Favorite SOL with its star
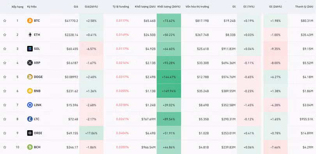The width and height of the screenshot is (316, 154). 5,49
